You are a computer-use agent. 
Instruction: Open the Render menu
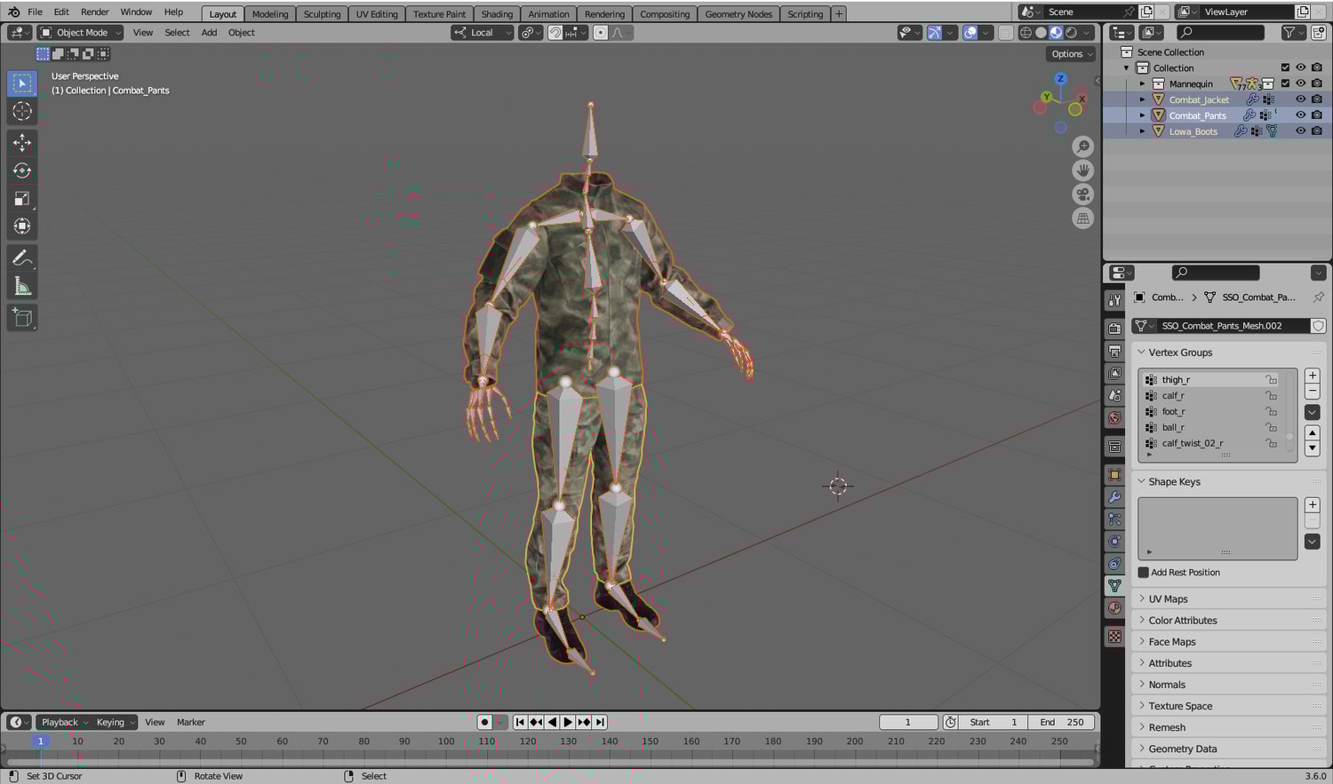coord(94,12)
